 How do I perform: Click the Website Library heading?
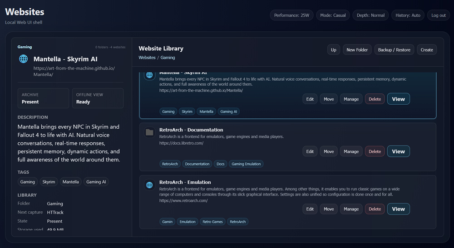[x=161, y=49]
